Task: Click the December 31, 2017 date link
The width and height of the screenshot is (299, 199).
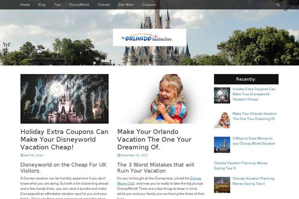Action: [134, 155]
